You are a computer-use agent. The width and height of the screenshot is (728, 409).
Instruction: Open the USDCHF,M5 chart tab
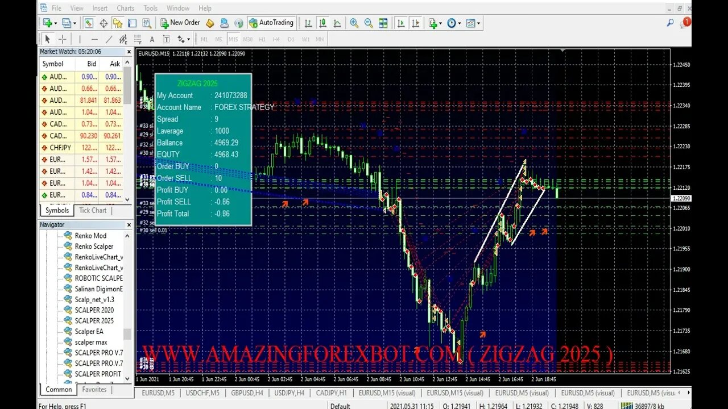point(202,393)
